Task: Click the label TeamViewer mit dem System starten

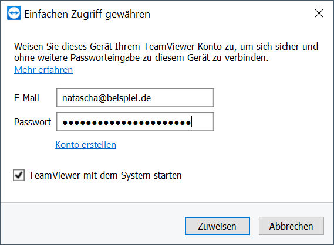Action: tap(105, 175)
